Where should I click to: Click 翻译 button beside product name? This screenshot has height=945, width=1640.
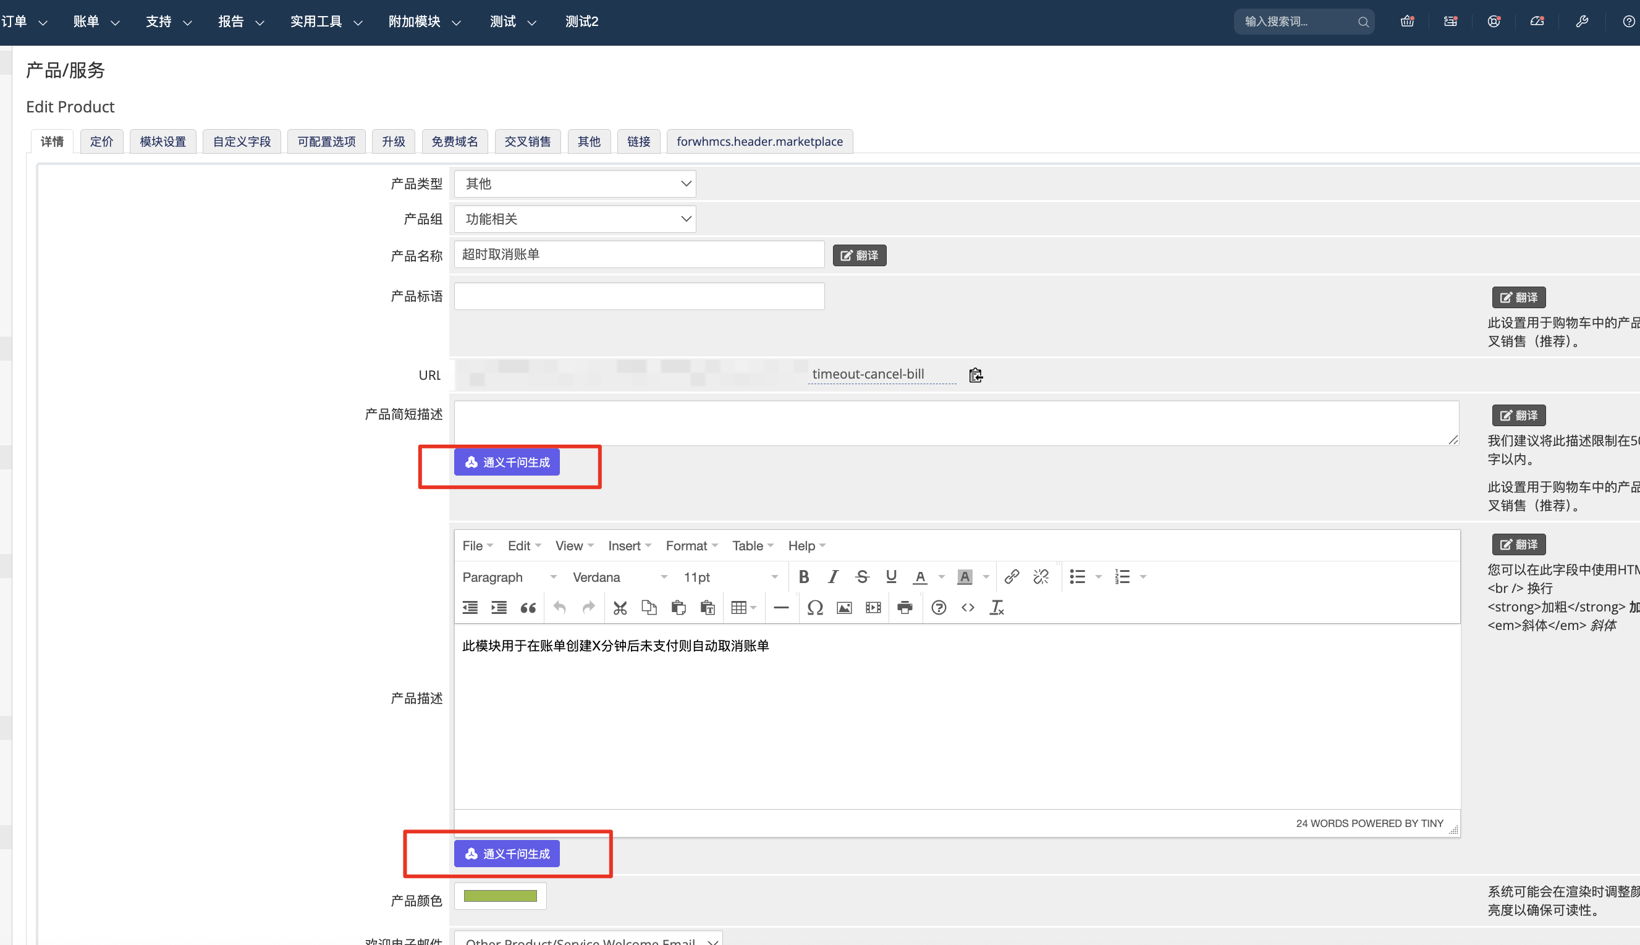tap(859, 256)
